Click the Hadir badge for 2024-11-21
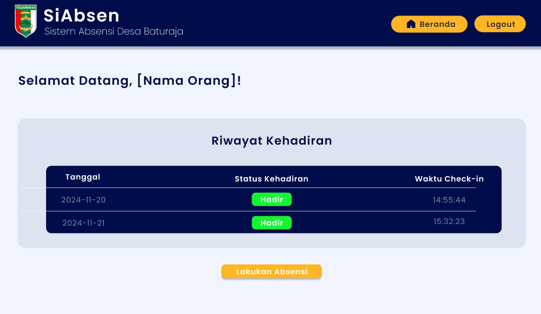The width and height of the screenshot is (541, 314). point(272,223)
